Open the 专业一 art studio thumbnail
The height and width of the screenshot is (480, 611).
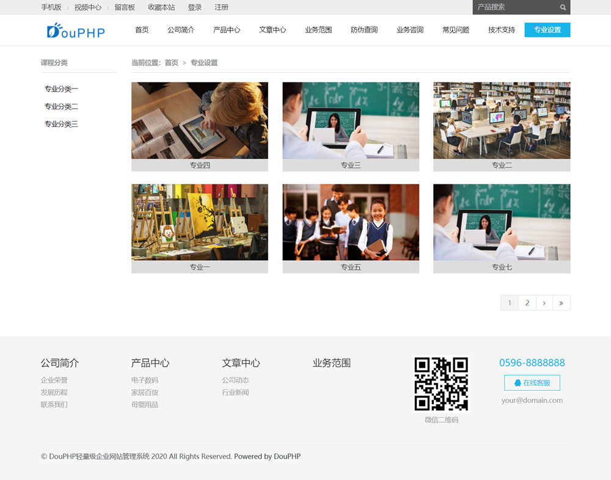[200, 222]
